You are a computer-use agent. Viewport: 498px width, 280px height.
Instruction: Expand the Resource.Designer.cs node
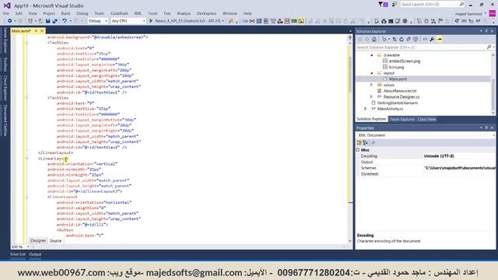tap(371, 96)
